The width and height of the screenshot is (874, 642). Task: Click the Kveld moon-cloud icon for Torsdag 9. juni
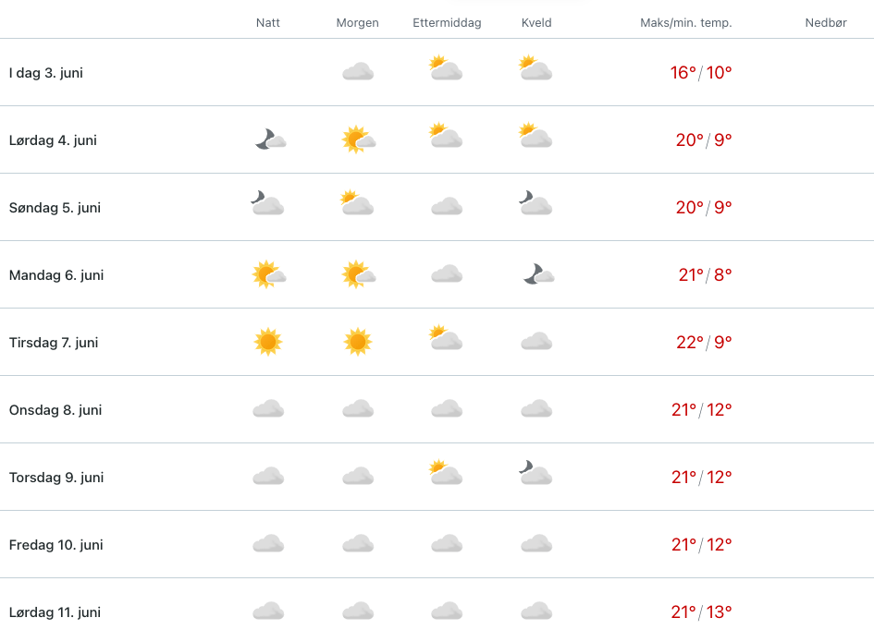(535, 474)
